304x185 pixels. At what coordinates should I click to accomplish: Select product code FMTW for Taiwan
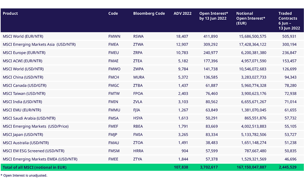(114, 94)
